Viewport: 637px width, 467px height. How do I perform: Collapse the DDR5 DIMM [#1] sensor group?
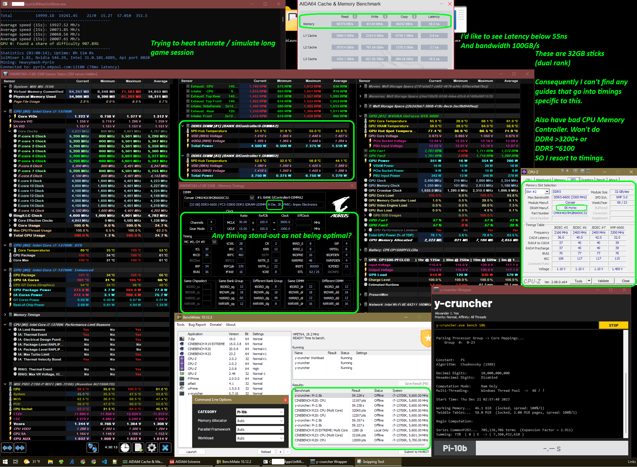pos(183,126)
